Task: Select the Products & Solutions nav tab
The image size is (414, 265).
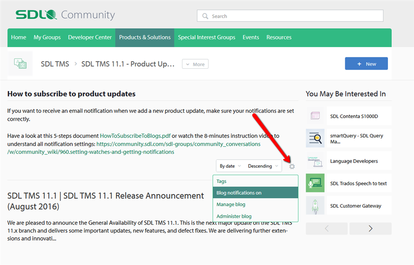Action: 145,37
